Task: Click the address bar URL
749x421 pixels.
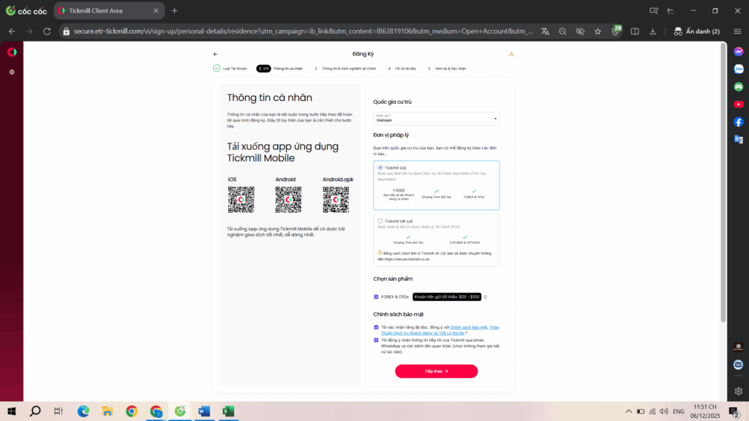Action: tap(304, 31)
